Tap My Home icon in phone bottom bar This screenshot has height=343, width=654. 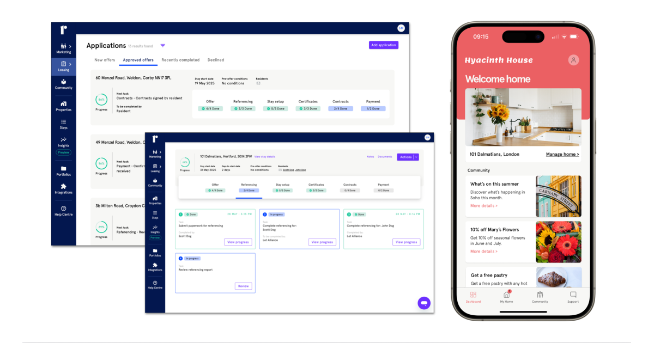[x=506, y=295]
